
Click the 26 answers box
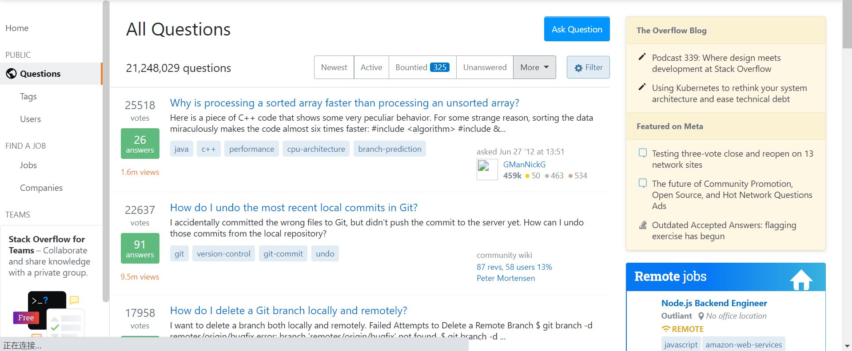pos(140,143)
